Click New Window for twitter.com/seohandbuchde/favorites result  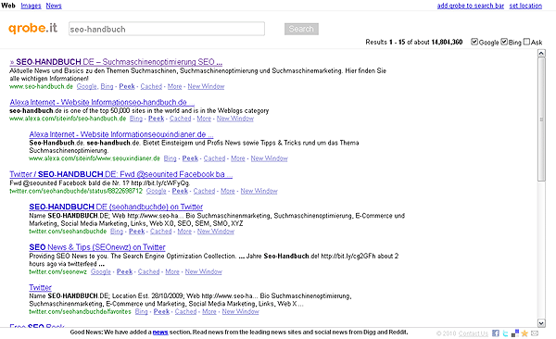pyautogui.click(x=240, y=311)
